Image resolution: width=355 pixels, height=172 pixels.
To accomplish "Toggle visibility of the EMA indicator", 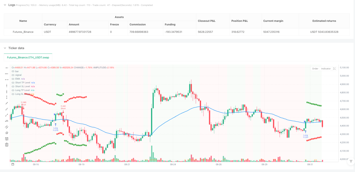I will pos(13,79).
